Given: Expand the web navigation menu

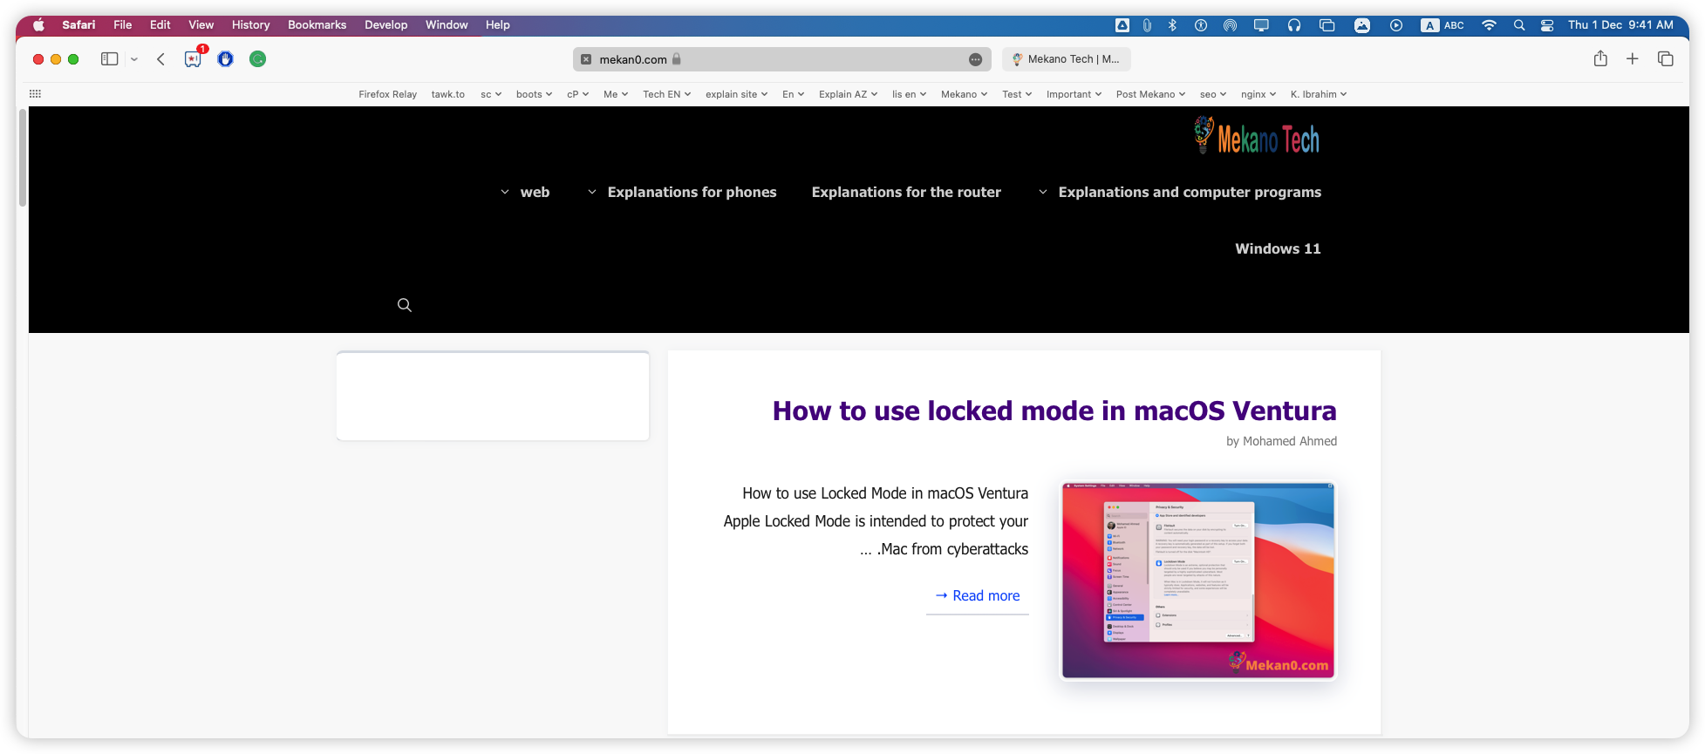Looking at the screenshot, I should tap(525, 192).
